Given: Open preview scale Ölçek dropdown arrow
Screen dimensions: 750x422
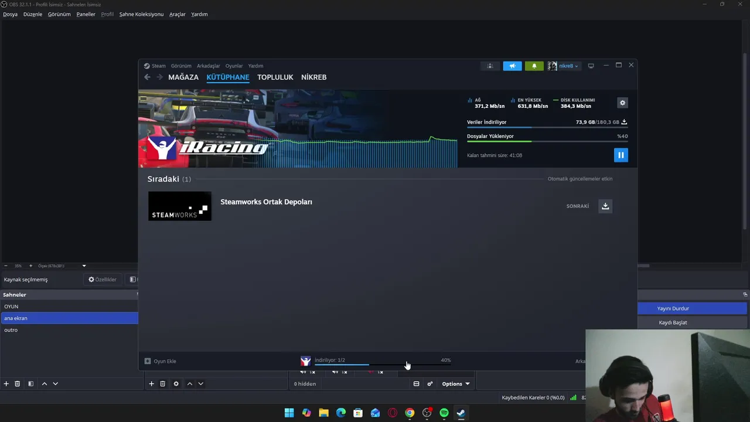Looking at the screenshot, I should pyautogui.click(x=84, y=266).
